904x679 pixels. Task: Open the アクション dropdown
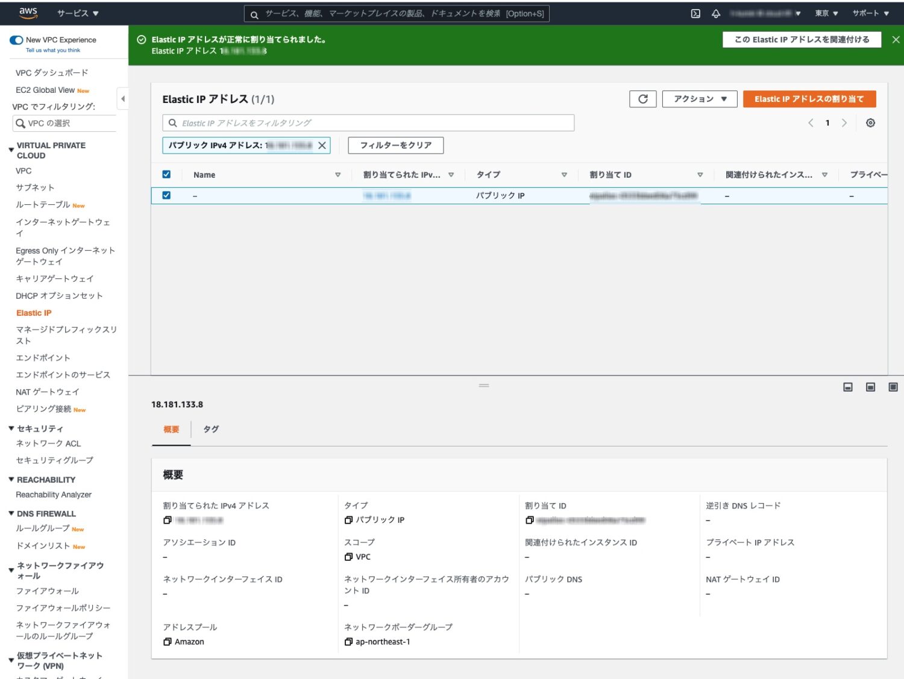tap(700, 99)
